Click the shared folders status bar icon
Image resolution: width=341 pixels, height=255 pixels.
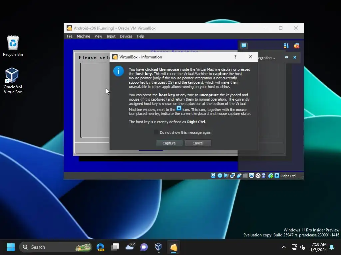tap(245, 176)
